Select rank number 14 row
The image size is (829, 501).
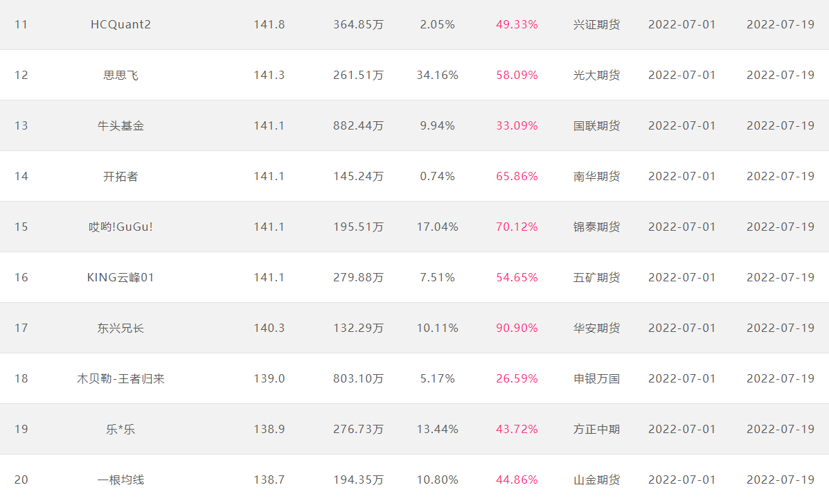tap(21, 176)
